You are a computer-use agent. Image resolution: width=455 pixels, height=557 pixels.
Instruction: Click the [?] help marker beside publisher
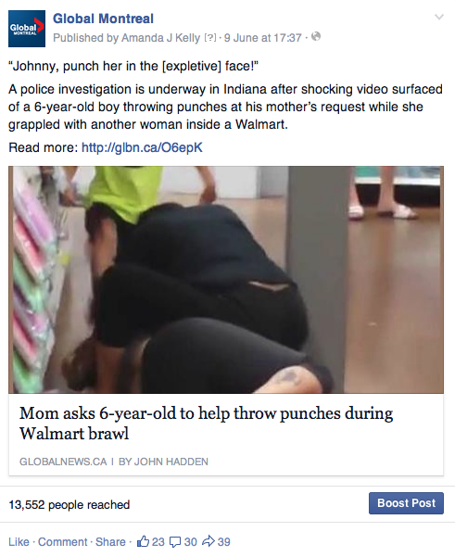pos(210,38)
